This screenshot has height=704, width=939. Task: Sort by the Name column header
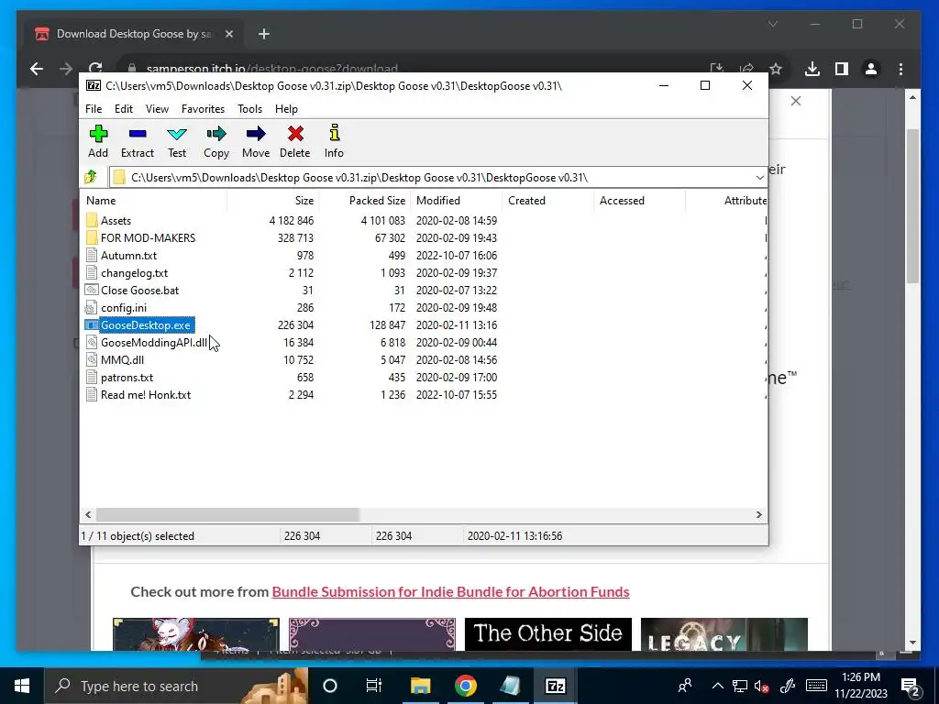click(153, 201)
